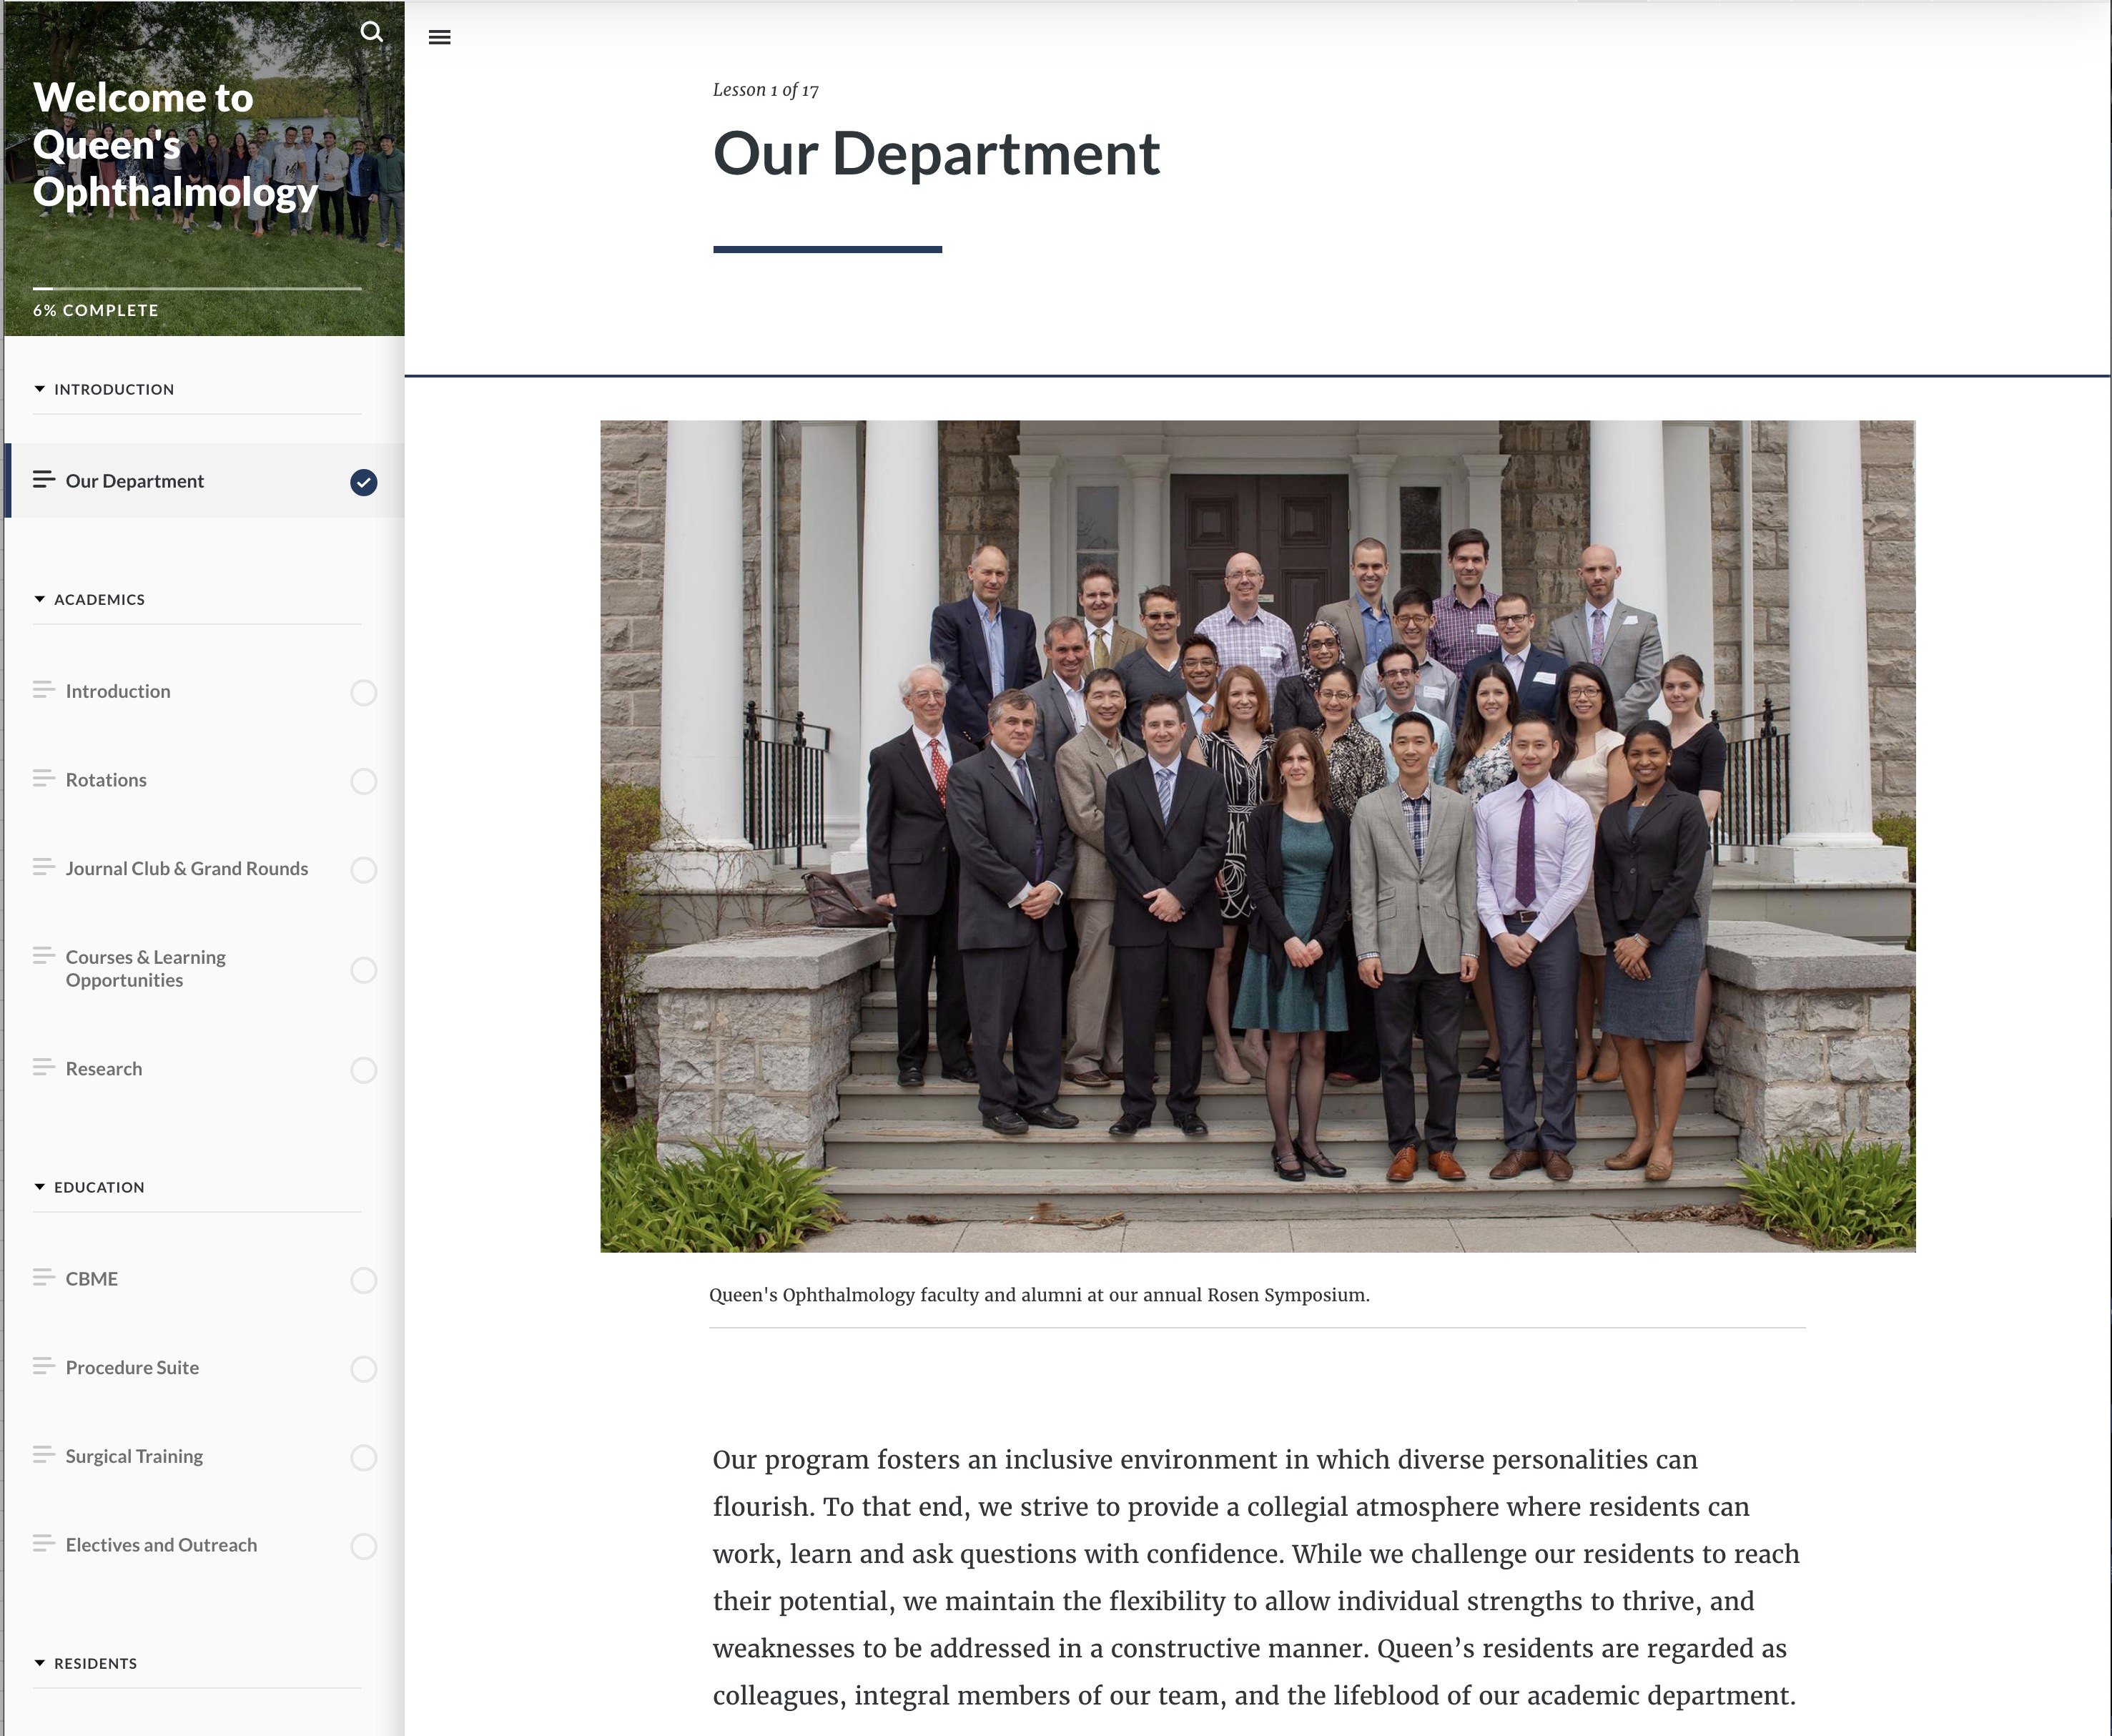Click the Lesson 1 of 17 label
This screenshot has width=2112, height=1736.
pyautogui.click(x=766, y=90)
